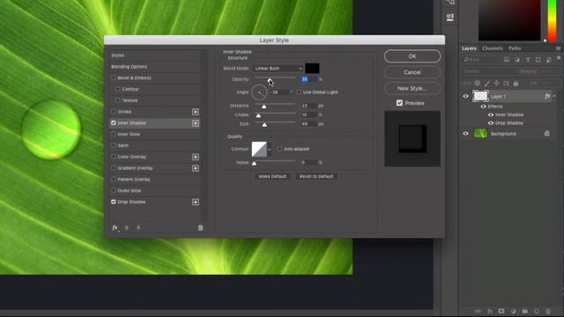Image resolution: width=564 pixels, height=317 pixels.
Task: Link layers icon at Layers panel bottom
Action: click(478, 311)
